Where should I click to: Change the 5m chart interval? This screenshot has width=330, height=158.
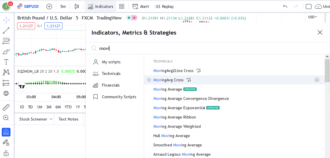[x=63, y=6]
